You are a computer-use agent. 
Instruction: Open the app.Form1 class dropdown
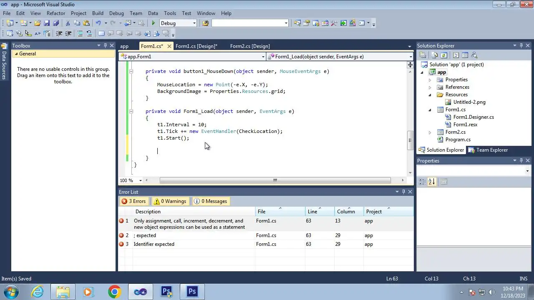263,57
